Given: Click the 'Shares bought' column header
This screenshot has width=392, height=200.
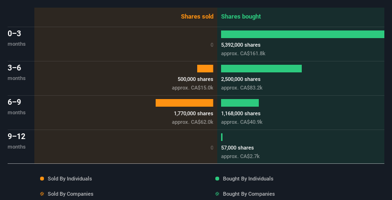Looking at the screenshot, I should (x=241, y=17).
